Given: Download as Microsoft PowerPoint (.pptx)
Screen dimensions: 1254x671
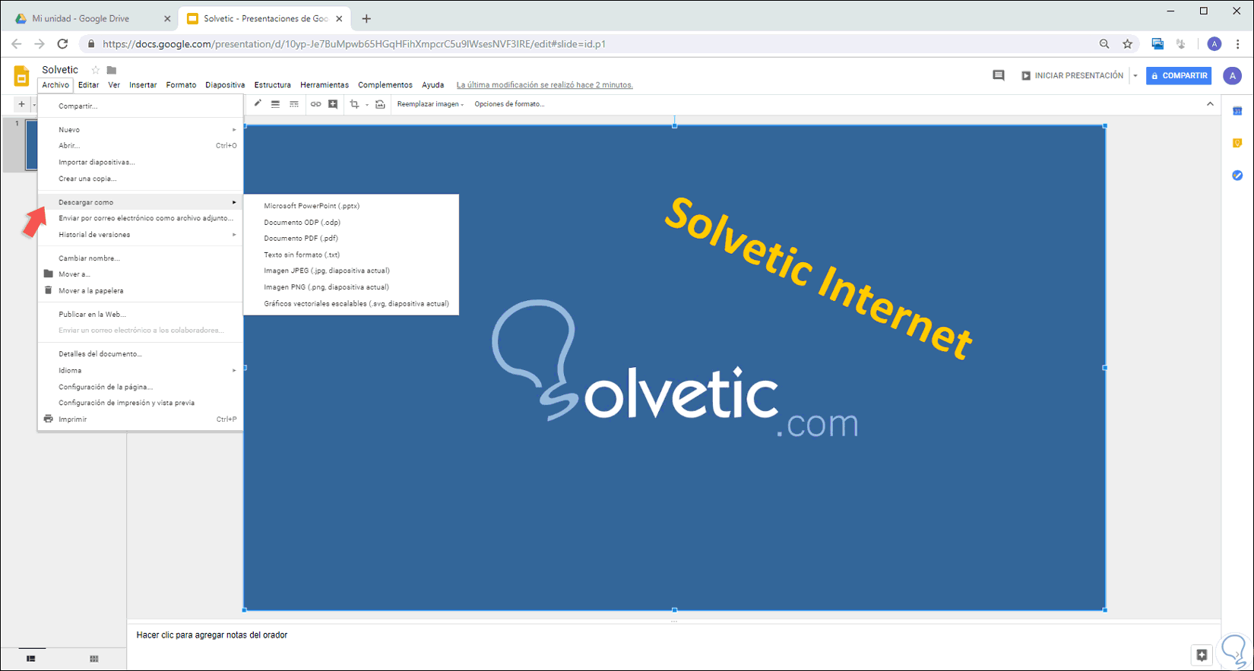Looking at the screenshot, I should point(351,206).
